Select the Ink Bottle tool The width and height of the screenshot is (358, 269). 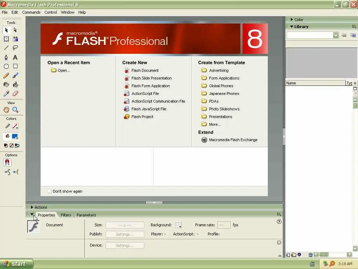click(x=6, y=85)
